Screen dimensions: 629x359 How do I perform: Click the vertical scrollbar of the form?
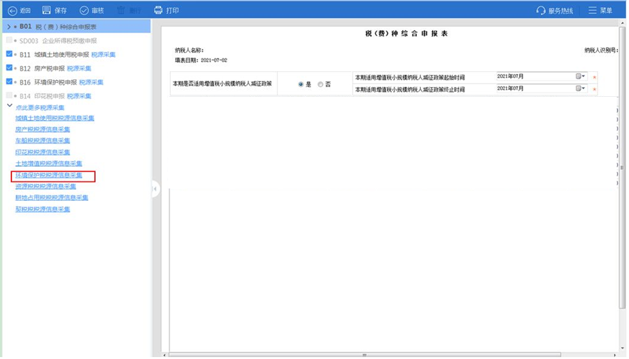[x=622, y=168]
